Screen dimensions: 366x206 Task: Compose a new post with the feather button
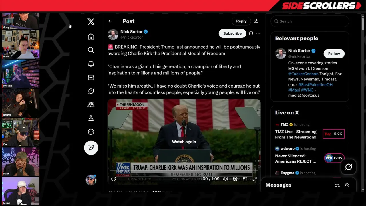point(91,148)
